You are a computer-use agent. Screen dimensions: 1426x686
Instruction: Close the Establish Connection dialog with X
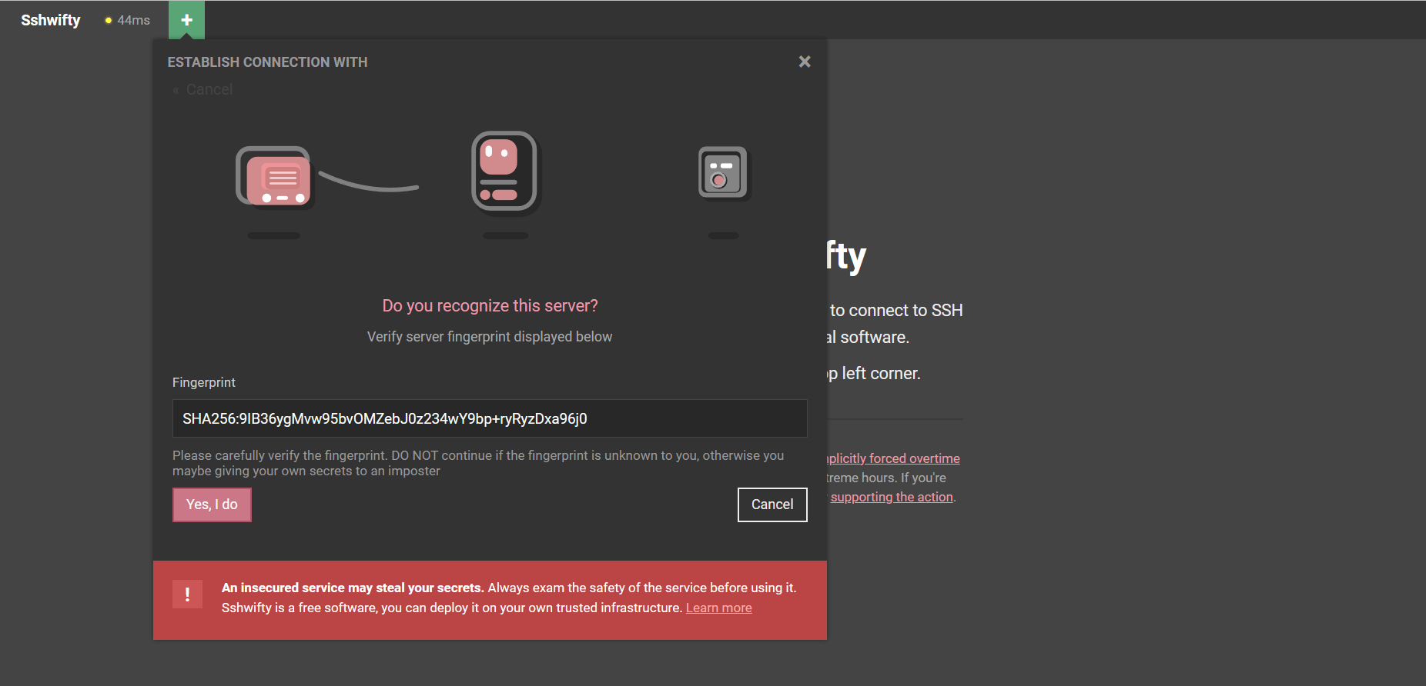click(x=805, y=62)
